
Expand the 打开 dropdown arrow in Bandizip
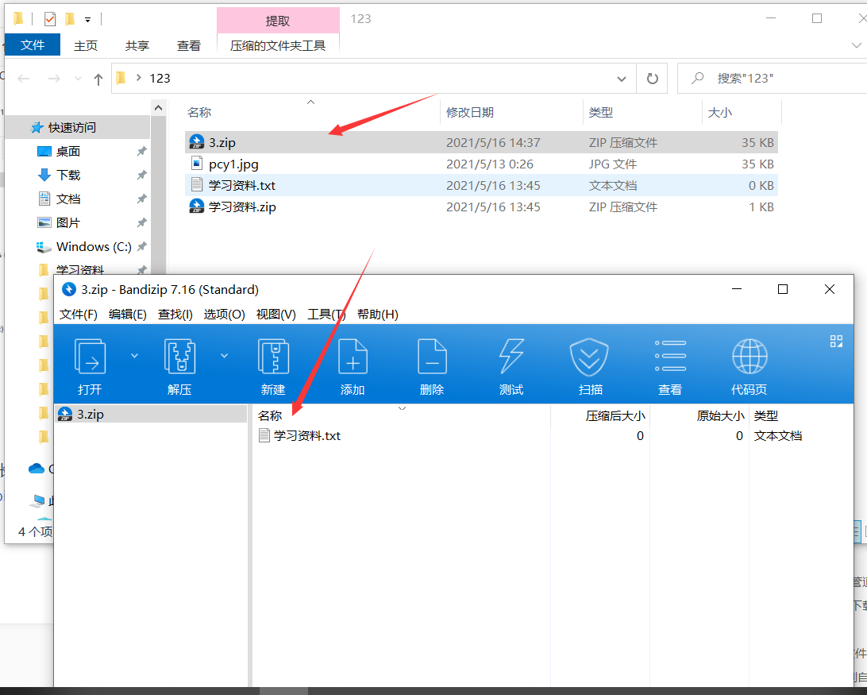[134, 356]
